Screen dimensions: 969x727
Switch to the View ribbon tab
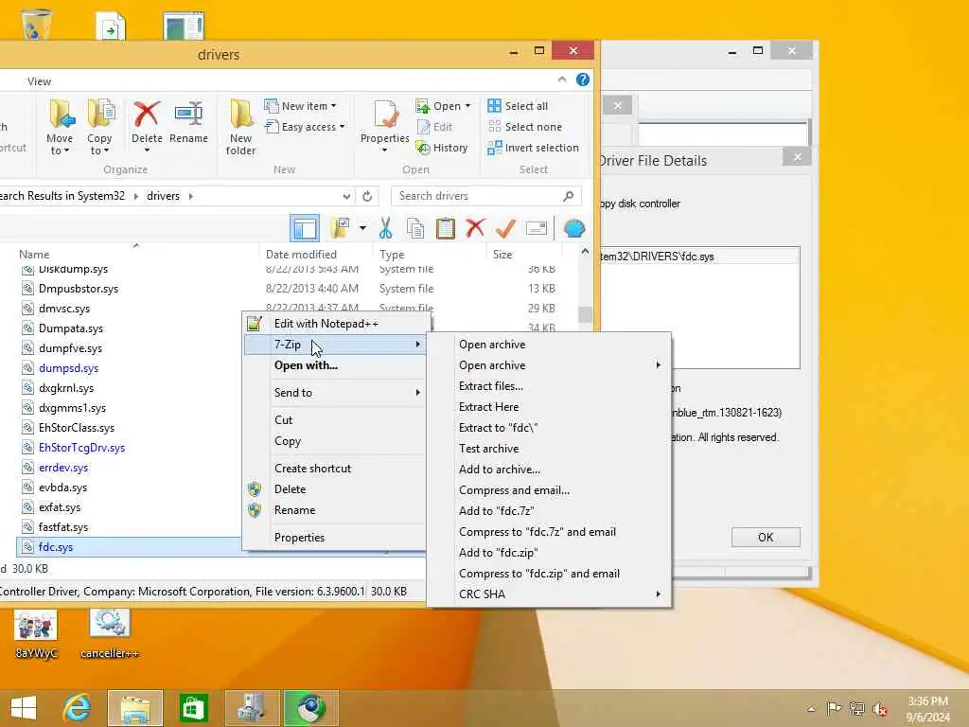39,81
